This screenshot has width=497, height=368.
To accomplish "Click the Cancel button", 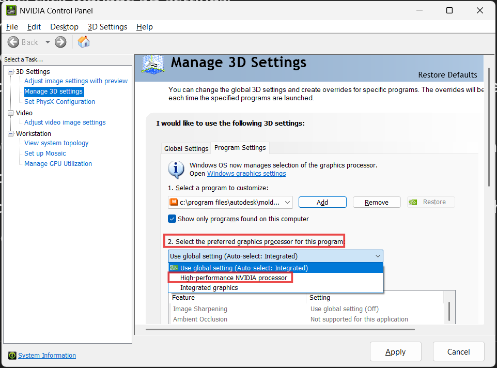I will [458, 351].
